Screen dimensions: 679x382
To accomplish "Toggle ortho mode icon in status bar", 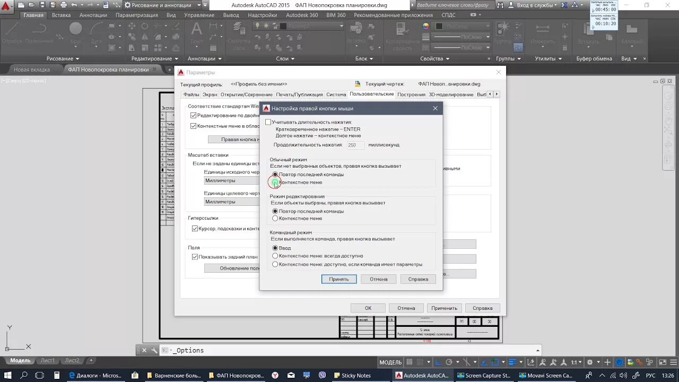I will pyautogui.click(x=439, y=362).
